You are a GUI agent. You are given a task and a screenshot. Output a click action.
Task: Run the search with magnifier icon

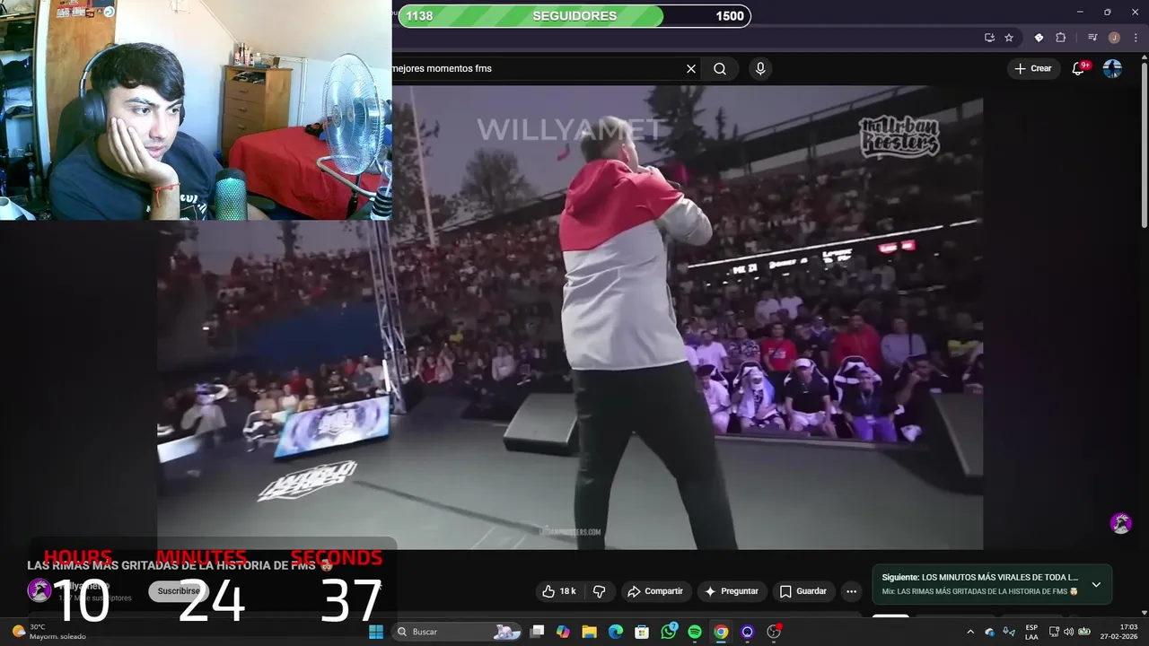720,68
